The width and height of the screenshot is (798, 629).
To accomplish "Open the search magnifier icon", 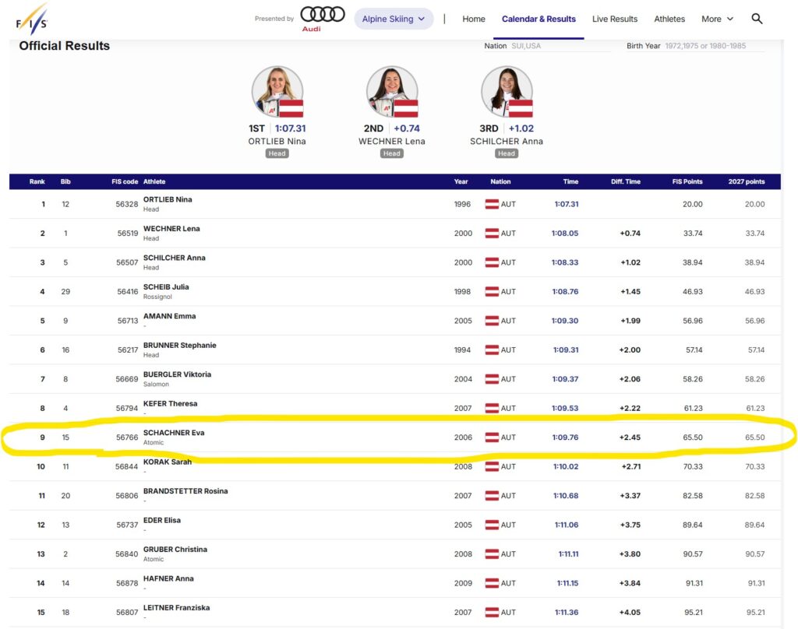I will [x=757, y=19].
